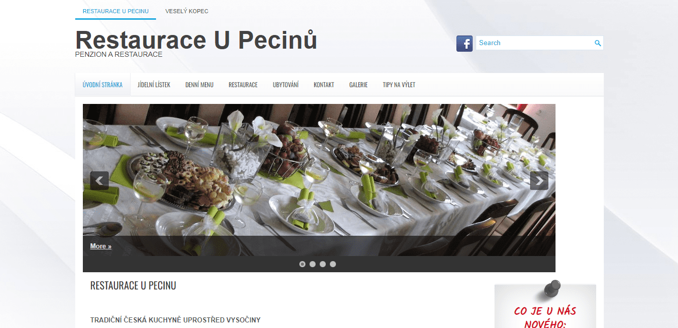Image resolution: width=678 pixels, height=328 pixels.
Task: Switch to Veselý Kopec tab
Action: tap(187, 11)
